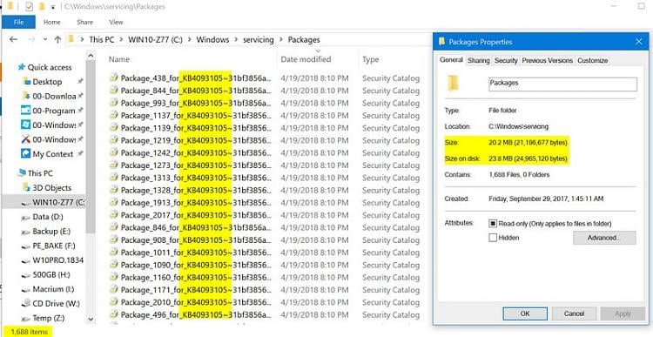The image size is (653, 337).
Task: Go back with the Back arrow
Action: (x=13, y=39)
